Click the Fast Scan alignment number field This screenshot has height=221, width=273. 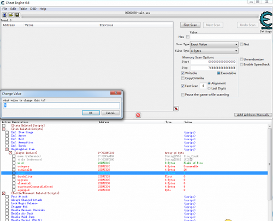(203, 86)
